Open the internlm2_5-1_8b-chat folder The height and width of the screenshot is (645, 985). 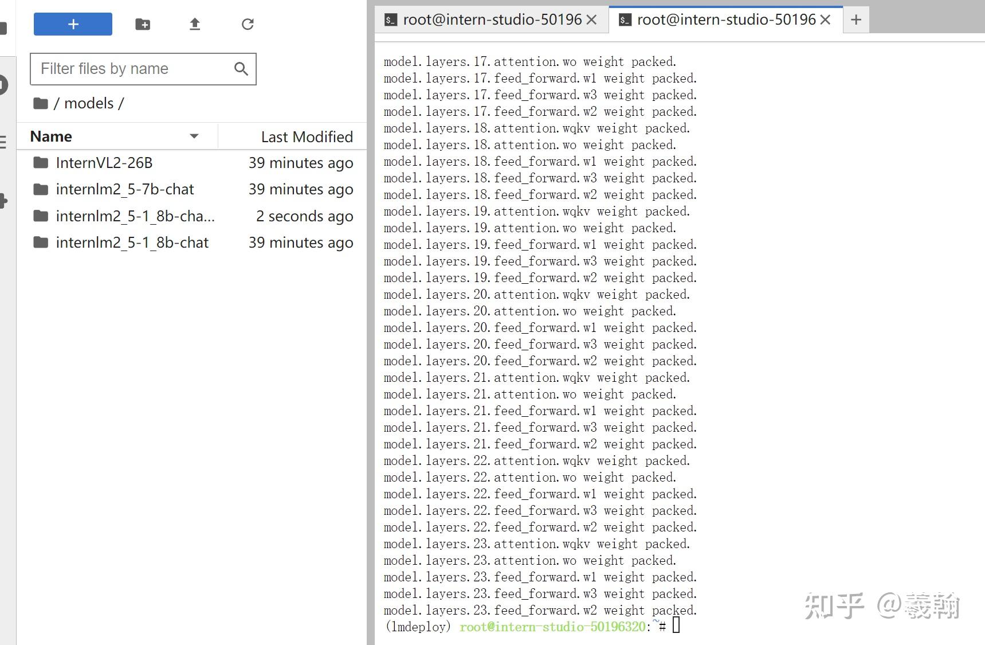click(x=132, y=243)
